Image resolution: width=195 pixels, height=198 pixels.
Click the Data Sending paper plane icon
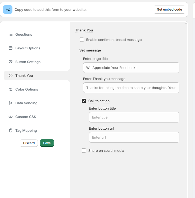(x=11, y=103)
